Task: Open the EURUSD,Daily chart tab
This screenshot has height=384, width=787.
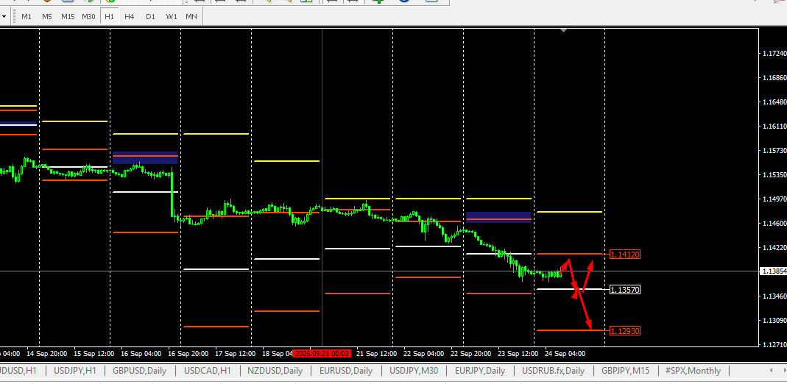Action: [346, 371]
